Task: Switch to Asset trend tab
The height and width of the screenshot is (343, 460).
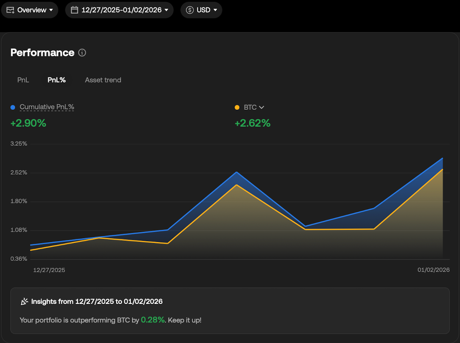Action: 103,80
